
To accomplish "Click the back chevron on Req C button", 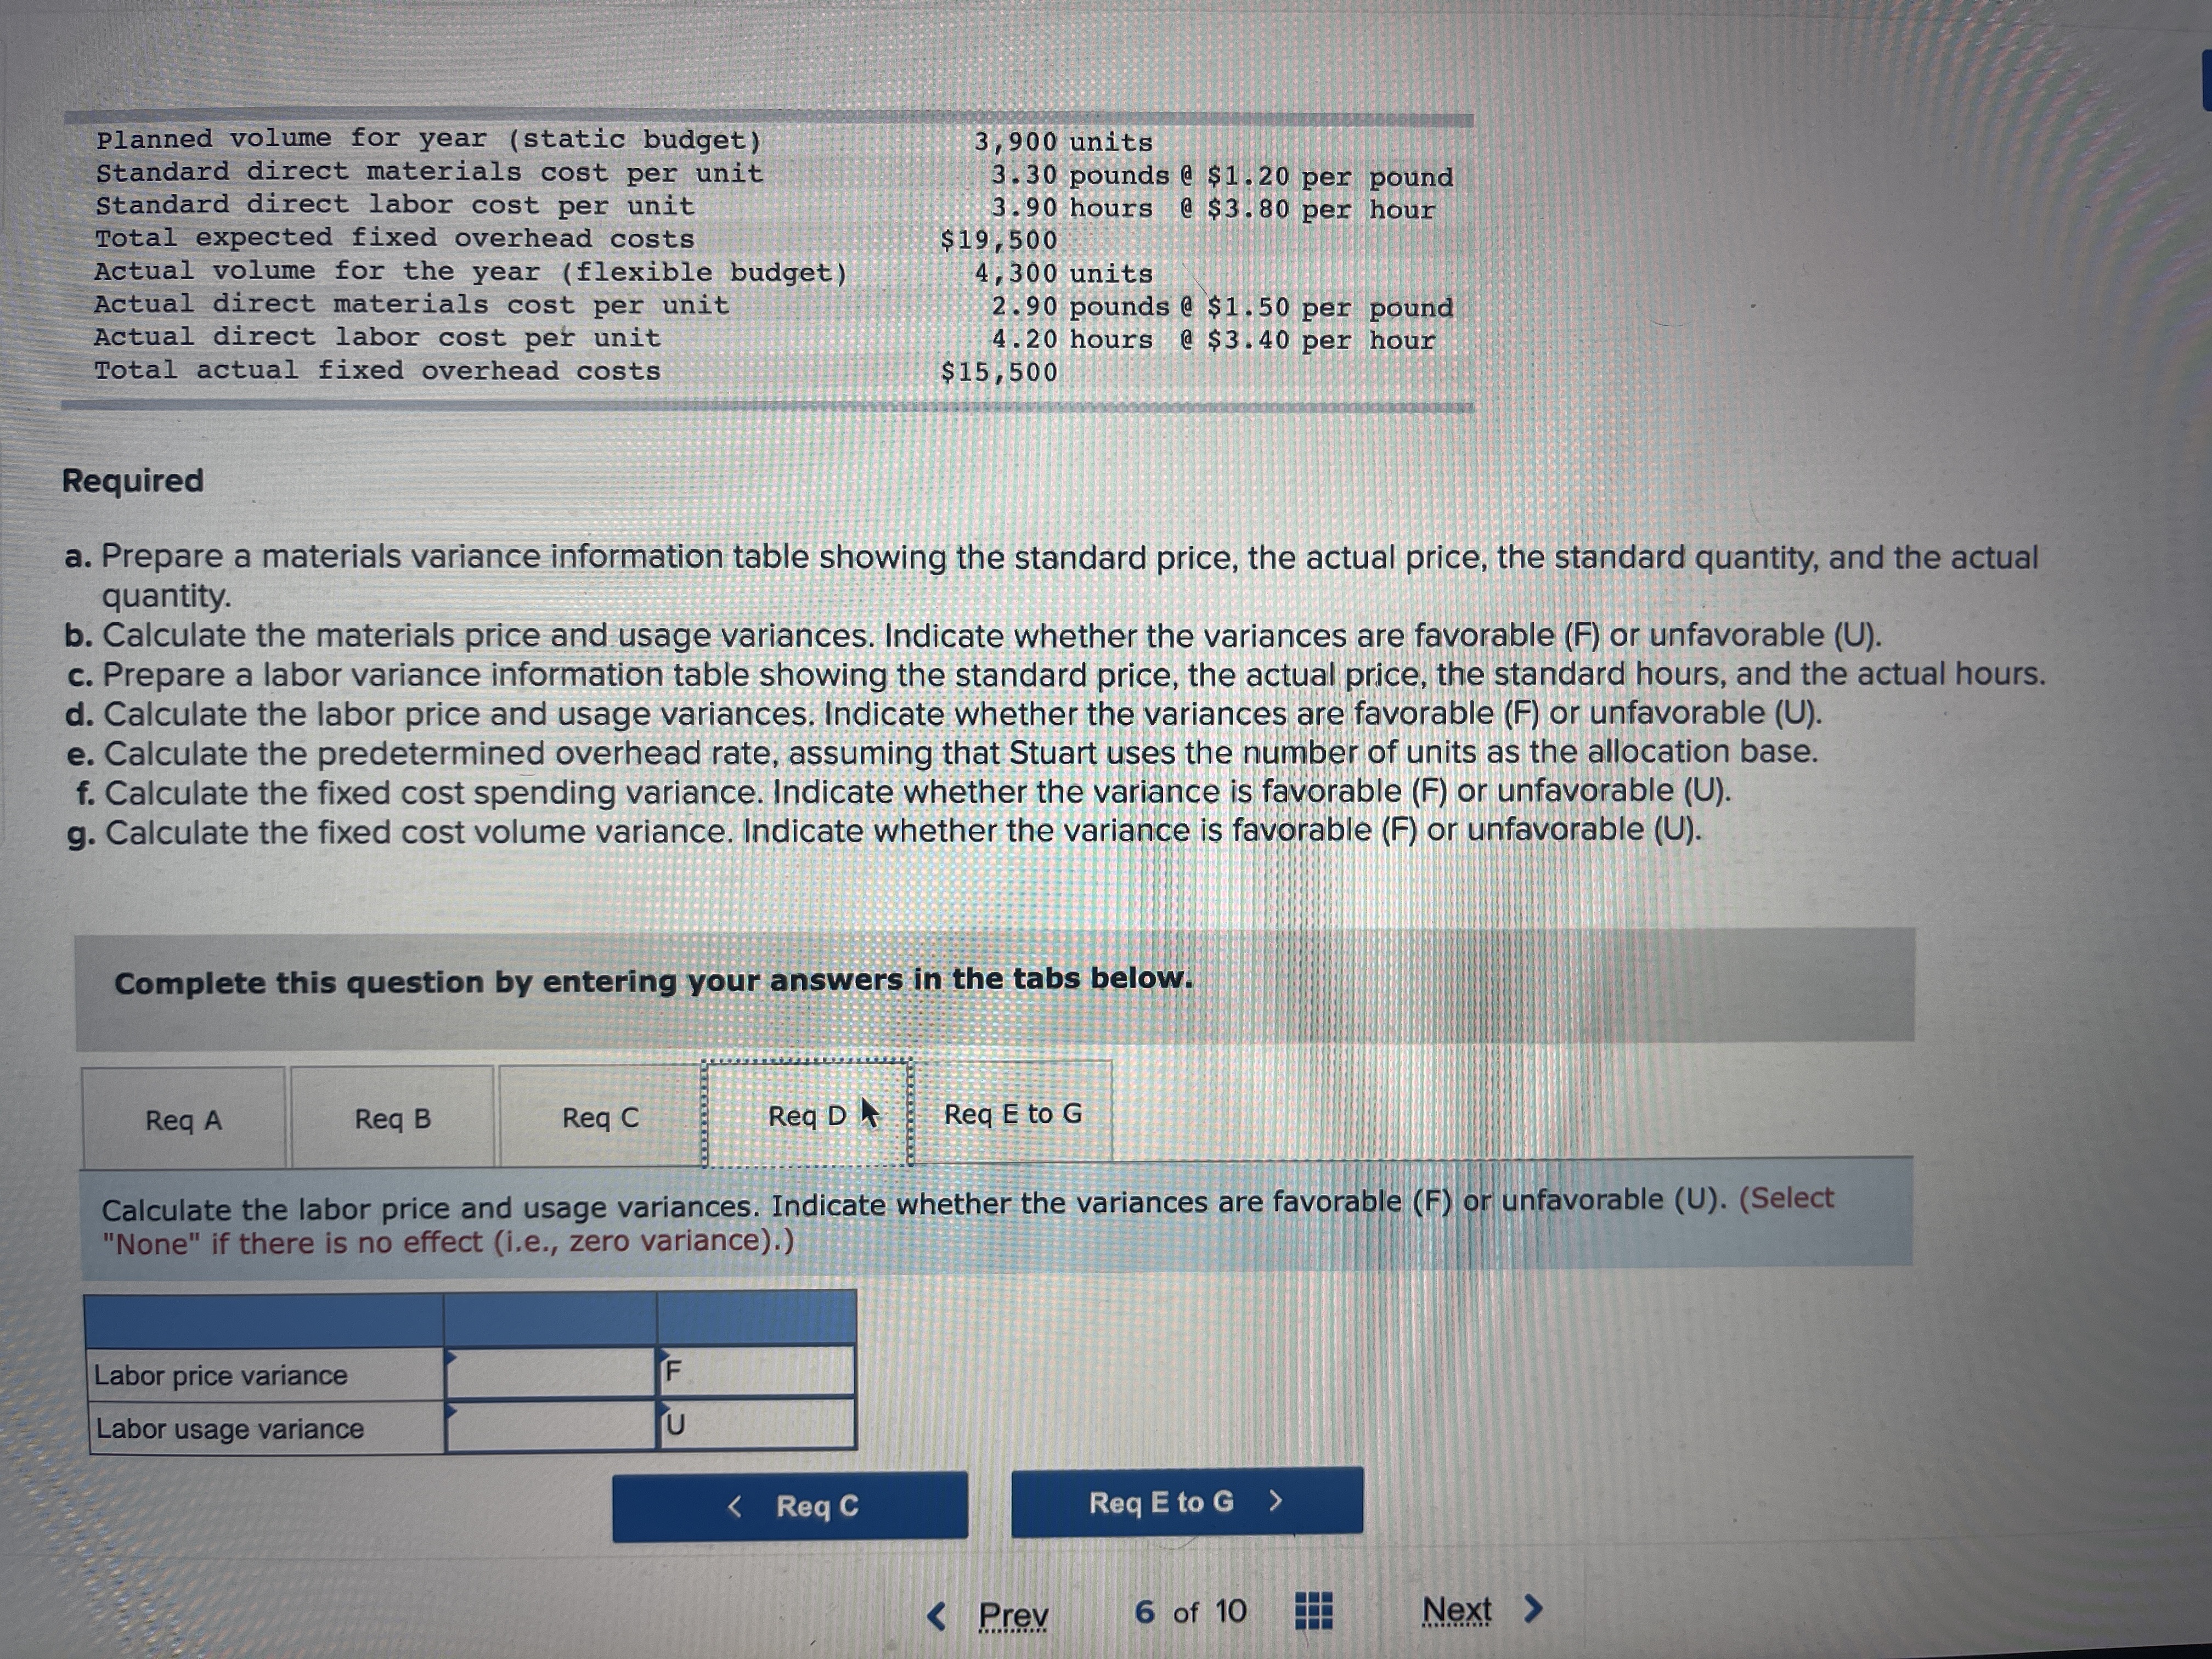I will coord(735,1506).
